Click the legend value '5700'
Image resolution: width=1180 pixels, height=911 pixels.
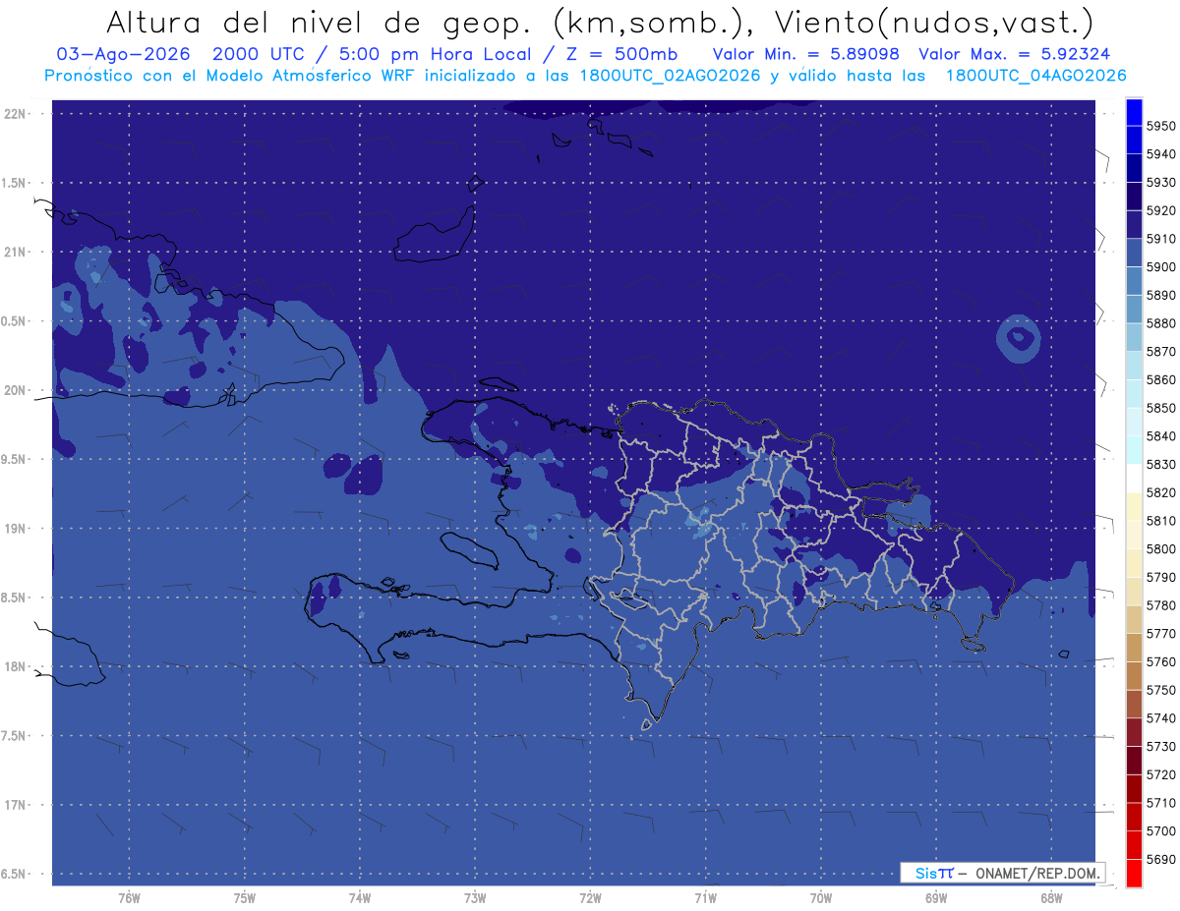1160,830
